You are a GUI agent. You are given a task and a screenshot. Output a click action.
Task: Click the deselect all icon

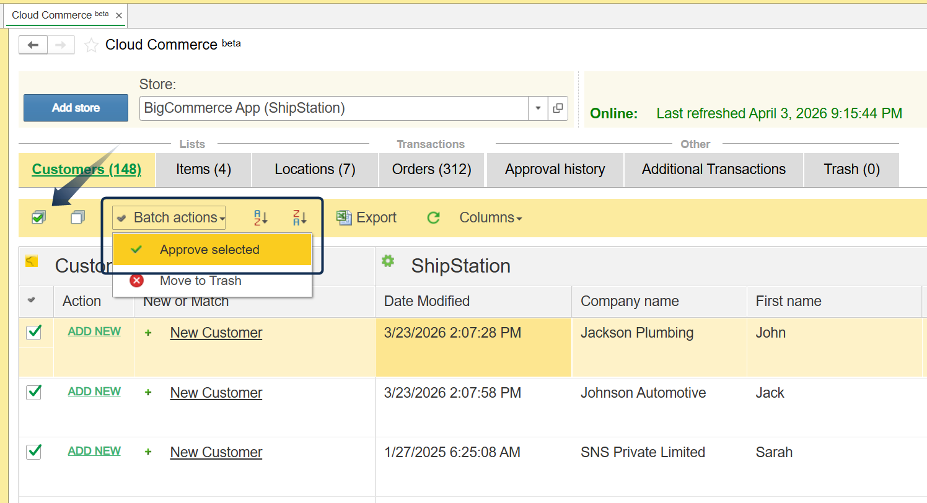point(77,217)
